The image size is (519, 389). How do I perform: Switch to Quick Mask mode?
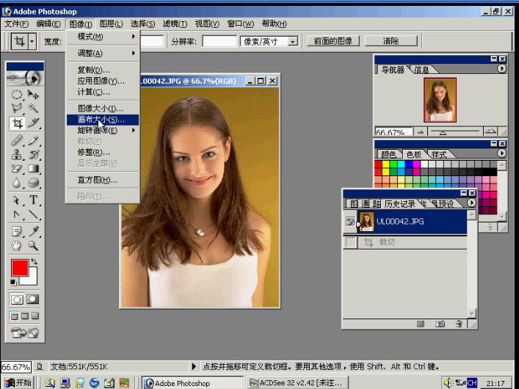(x=33, y=299)
